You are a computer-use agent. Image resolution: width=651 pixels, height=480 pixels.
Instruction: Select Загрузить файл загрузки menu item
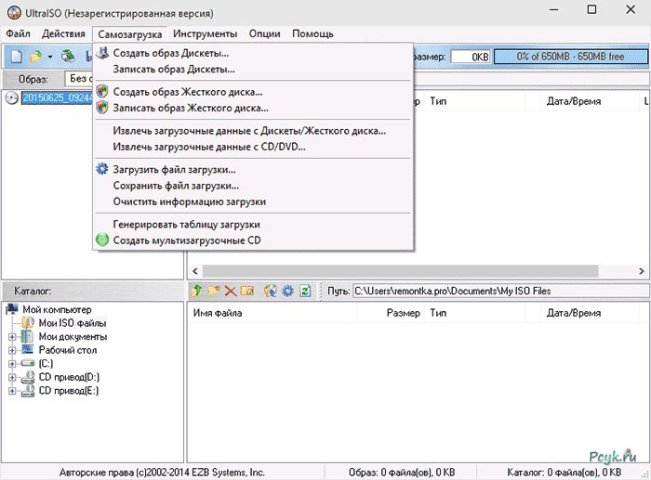coord(173,170)
